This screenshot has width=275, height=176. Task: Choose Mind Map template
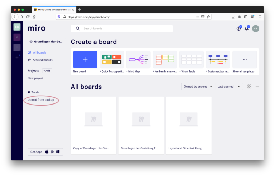pos(138,60)
